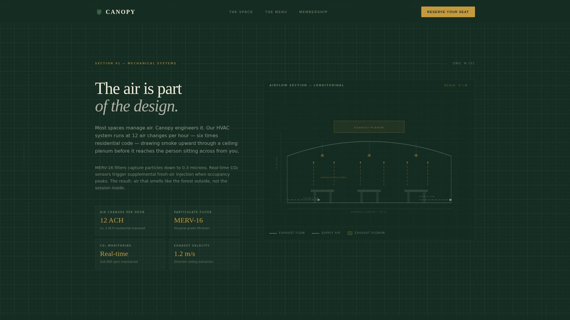This screenshot has width=570, height=320.
Task: Click the Real-time CO2 monitoring card
Action: pyautogui.click(x=130, y=254)
